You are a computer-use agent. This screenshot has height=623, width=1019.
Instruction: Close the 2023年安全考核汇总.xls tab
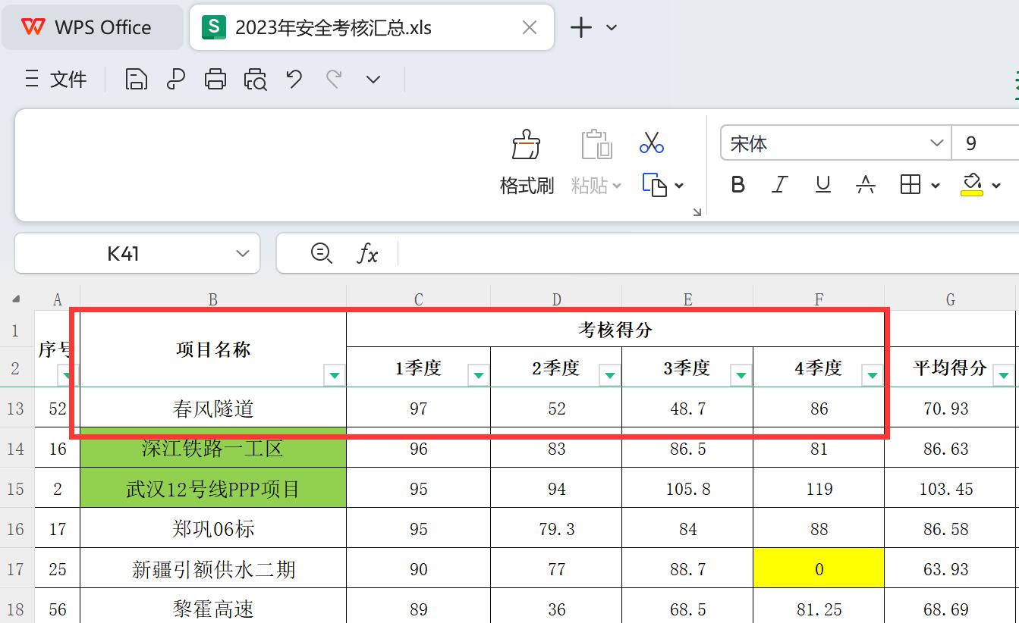pos(530,28)
